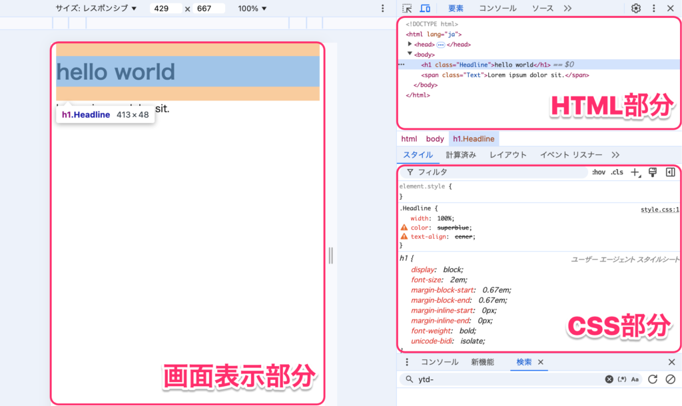
Task: Switch to the 計算済み tab
Action: [x=461, y=155]
